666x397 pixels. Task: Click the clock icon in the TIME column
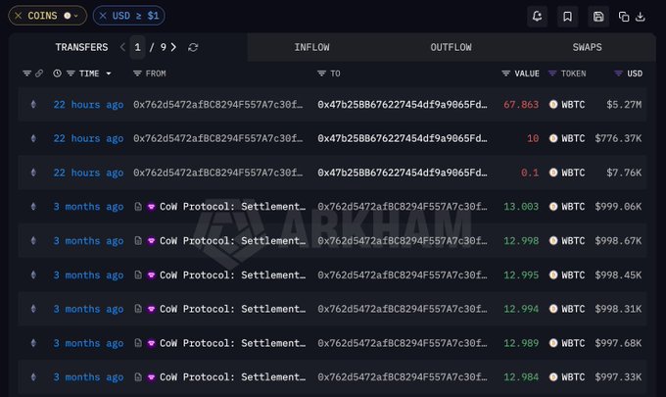(57, 74)
